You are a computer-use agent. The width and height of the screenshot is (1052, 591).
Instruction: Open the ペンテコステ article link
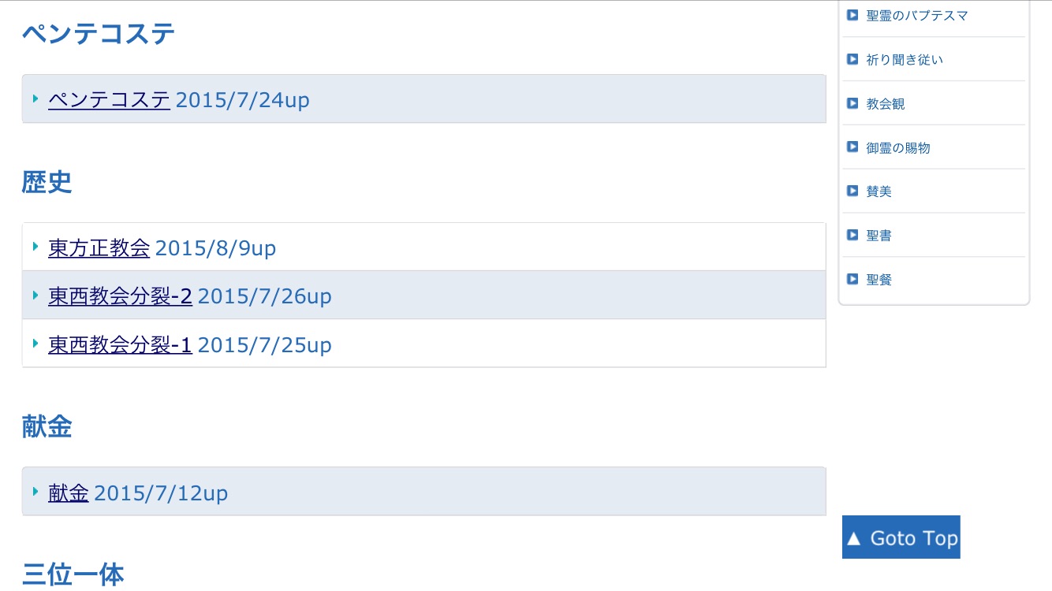click(x=109, y=100)
